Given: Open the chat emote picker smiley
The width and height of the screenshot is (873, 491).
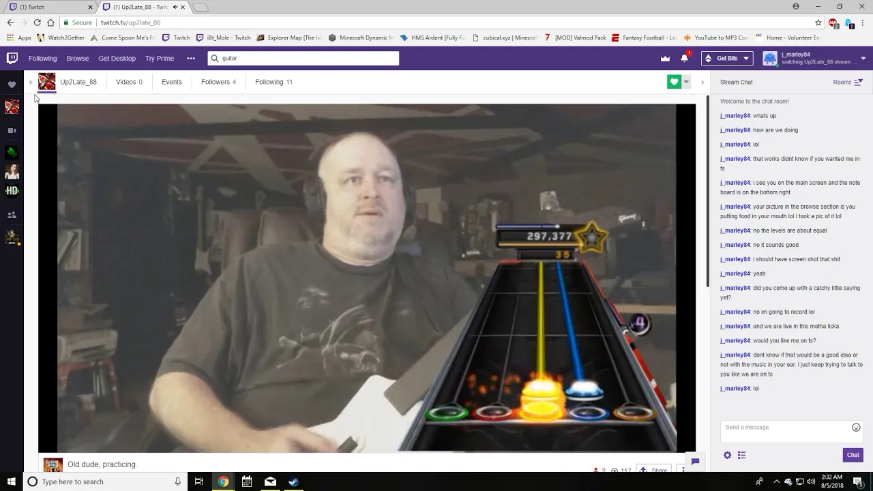Looking at the screenshot, I should (x=856, y=428).
